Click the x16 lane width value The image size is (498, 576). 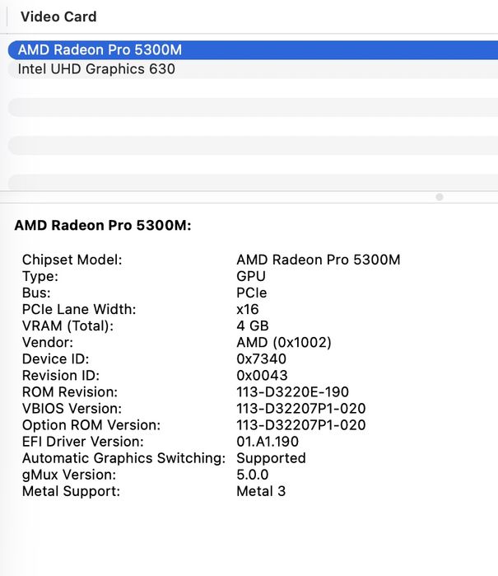(x=248, y=309)
